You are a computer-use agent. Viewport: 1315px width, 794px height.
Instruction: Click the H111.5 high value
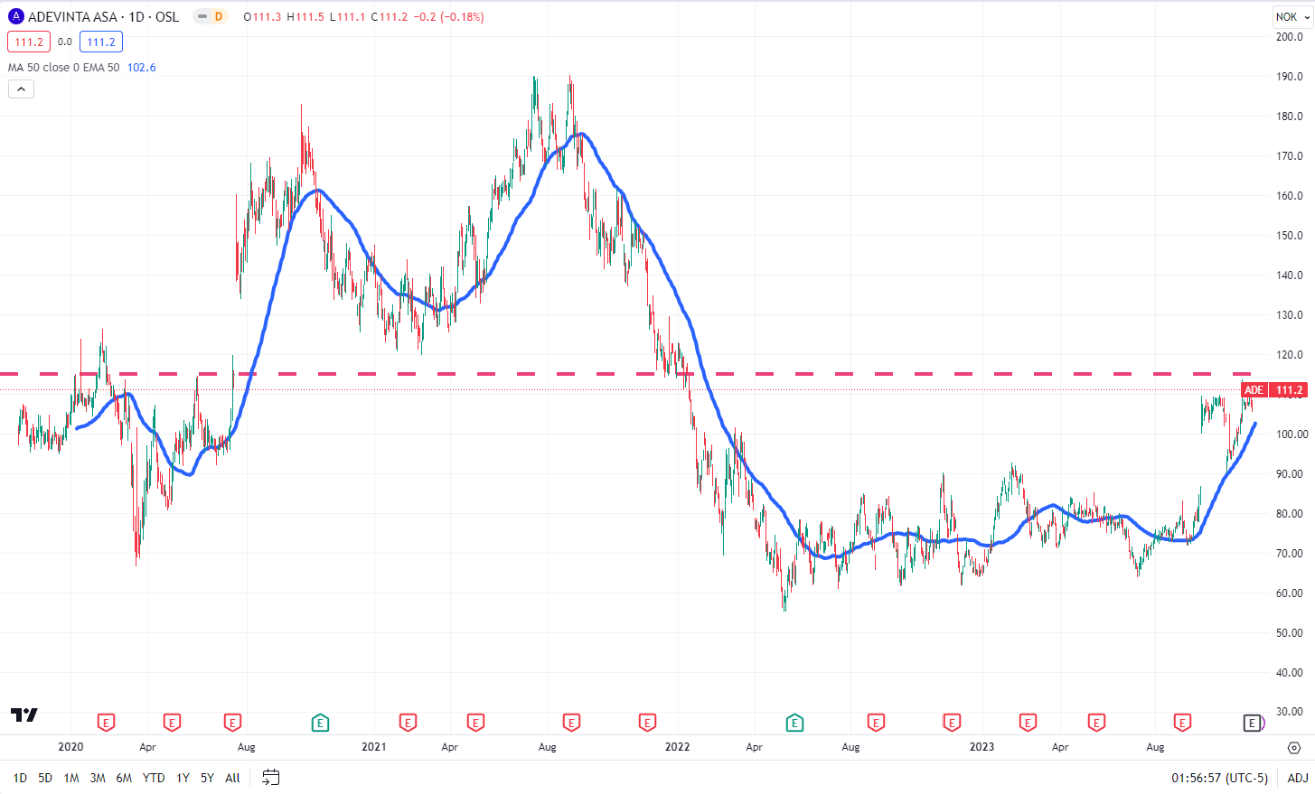(305, 16)
